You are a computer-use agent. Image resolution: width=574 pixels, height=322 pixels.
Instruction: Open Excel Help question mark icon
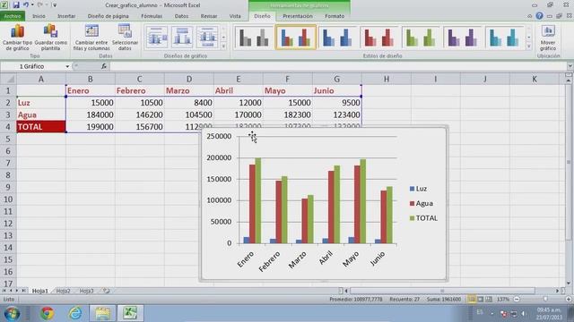539,16
